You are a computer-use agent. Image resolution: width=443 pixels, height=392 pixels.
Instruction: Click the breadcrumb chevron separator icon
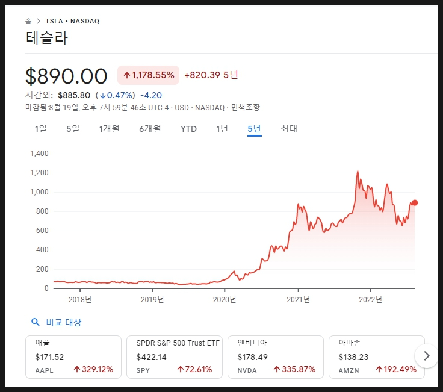click(39, 21)
